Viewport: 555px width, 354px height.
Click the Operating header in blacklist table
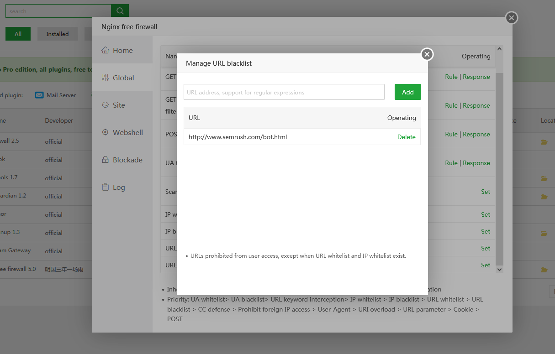pos(402,118)
